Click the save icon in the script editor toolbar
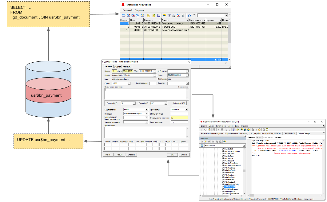 point(234,130)
